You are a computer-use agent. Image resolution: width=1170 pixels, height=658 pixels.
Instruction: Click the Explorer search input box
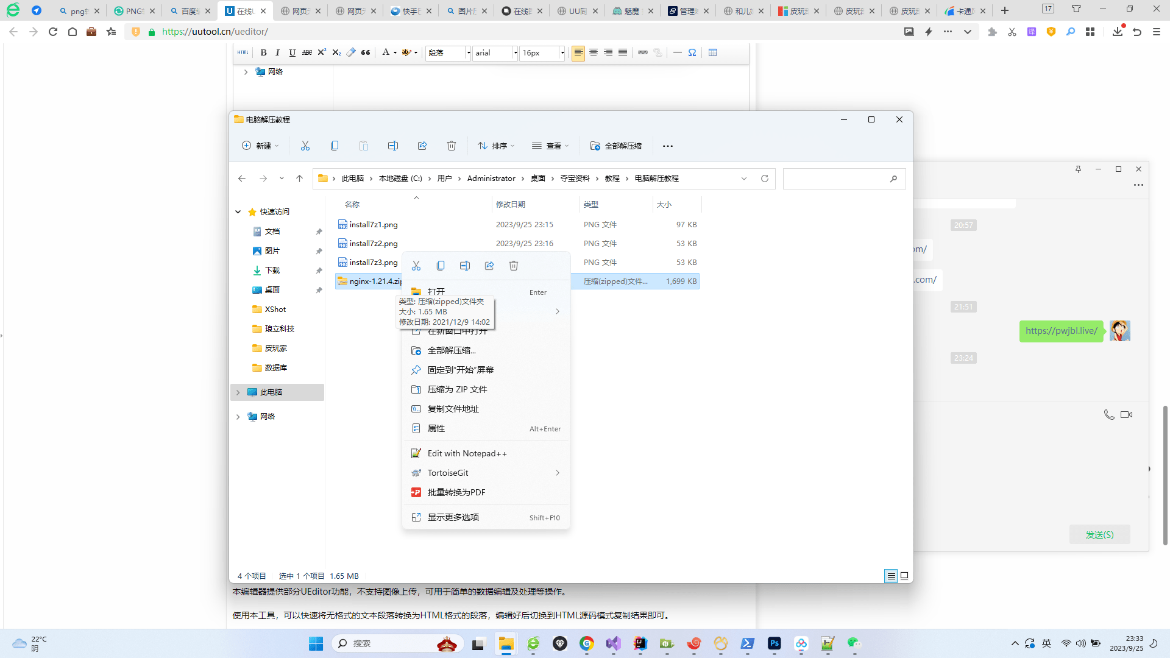[836, 179]
